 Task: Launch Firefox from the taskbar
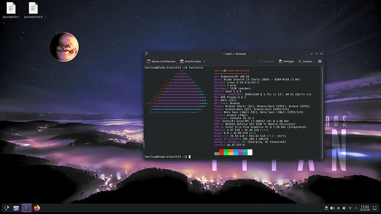point(37,208)
